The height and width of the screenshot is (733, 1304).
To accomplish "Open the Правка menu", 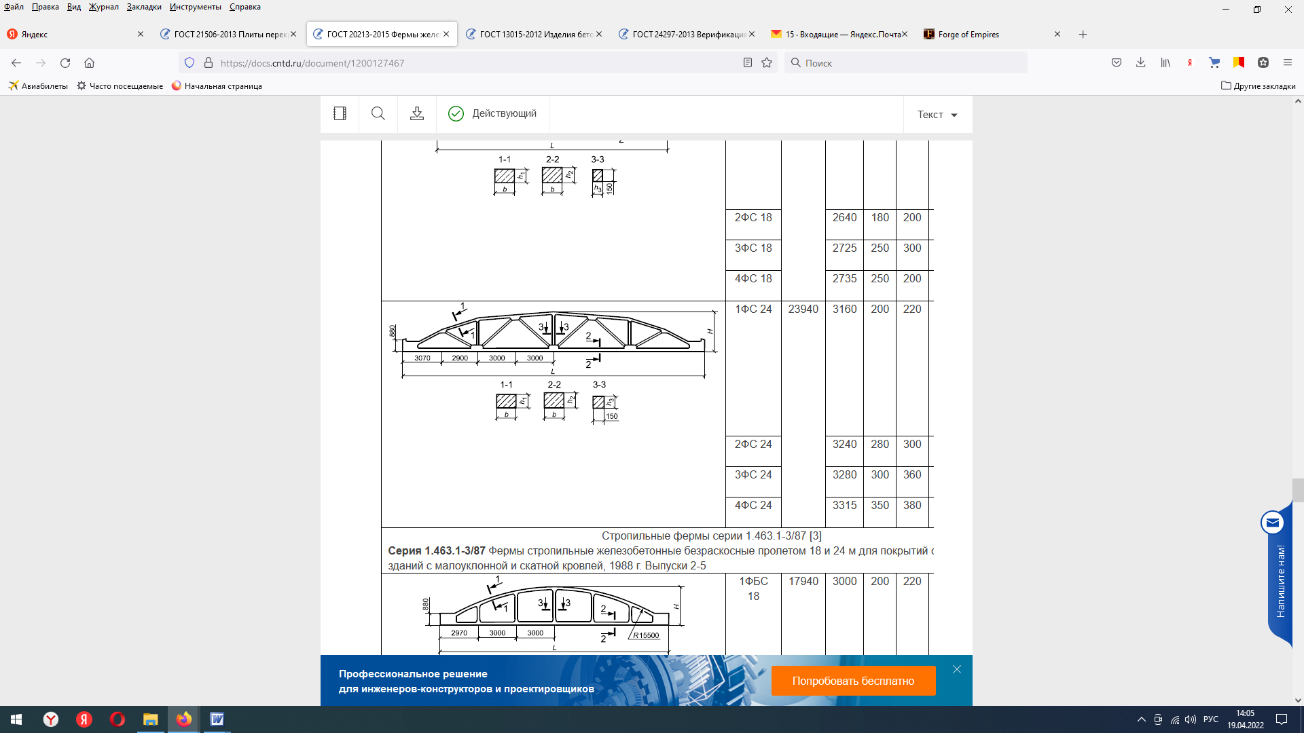I will (x=46, y=7).
